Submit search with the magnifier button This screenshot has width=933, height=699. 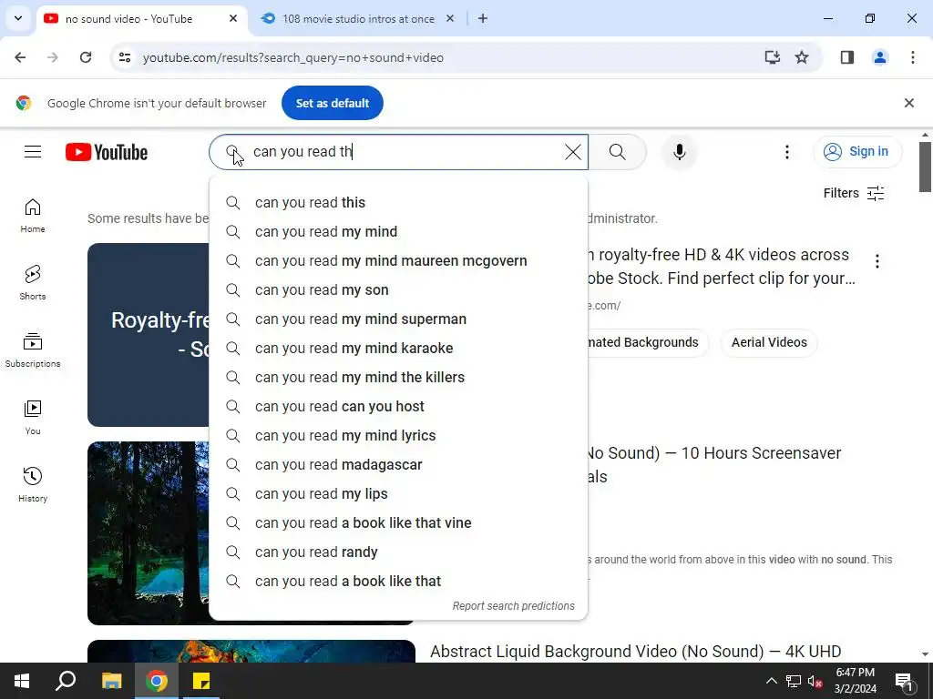click(x=618, y=152)
